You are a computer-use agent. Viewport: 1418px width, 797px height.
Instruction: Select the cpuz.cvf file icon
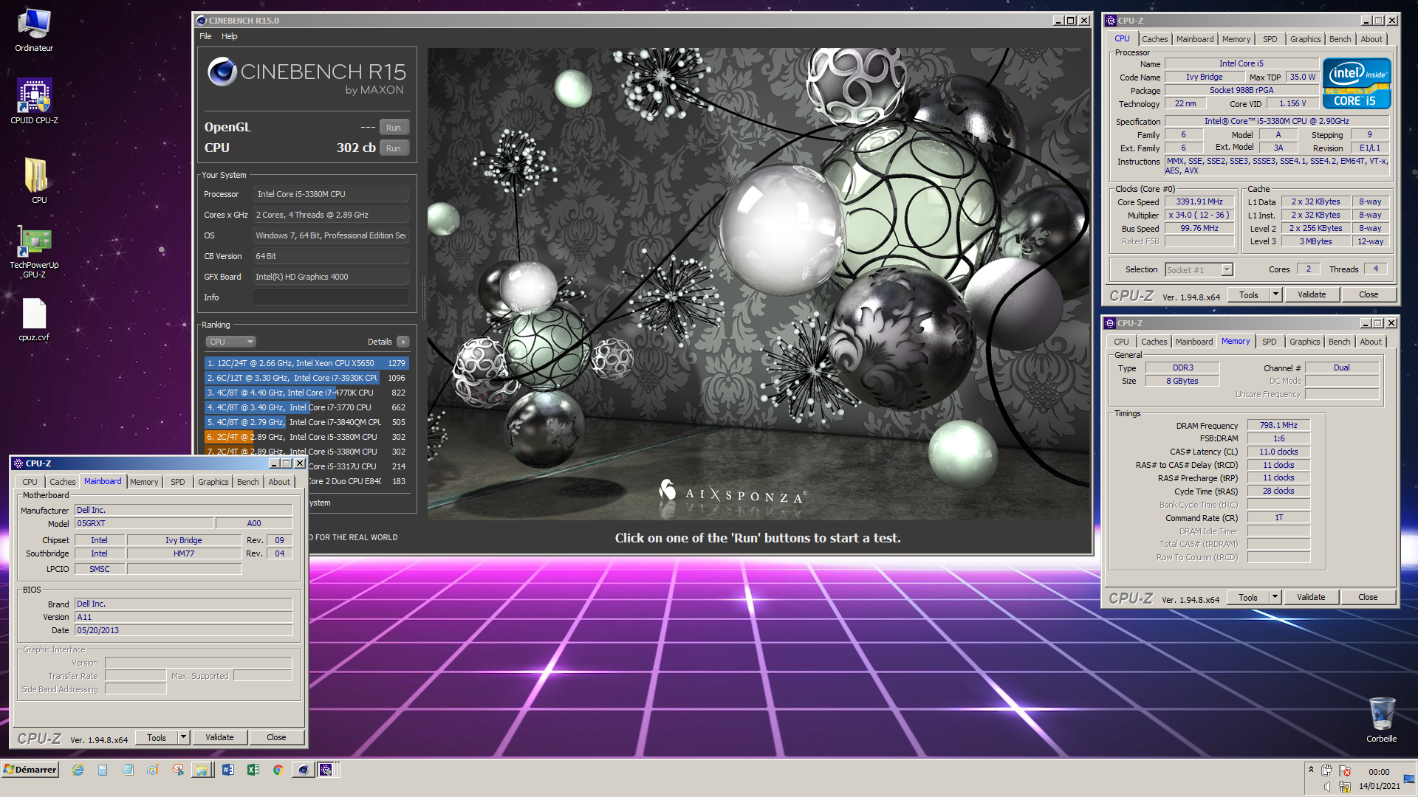click(34, 320)
